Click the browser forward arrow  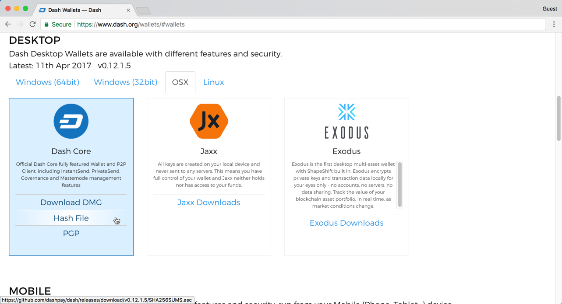[20, 24]
